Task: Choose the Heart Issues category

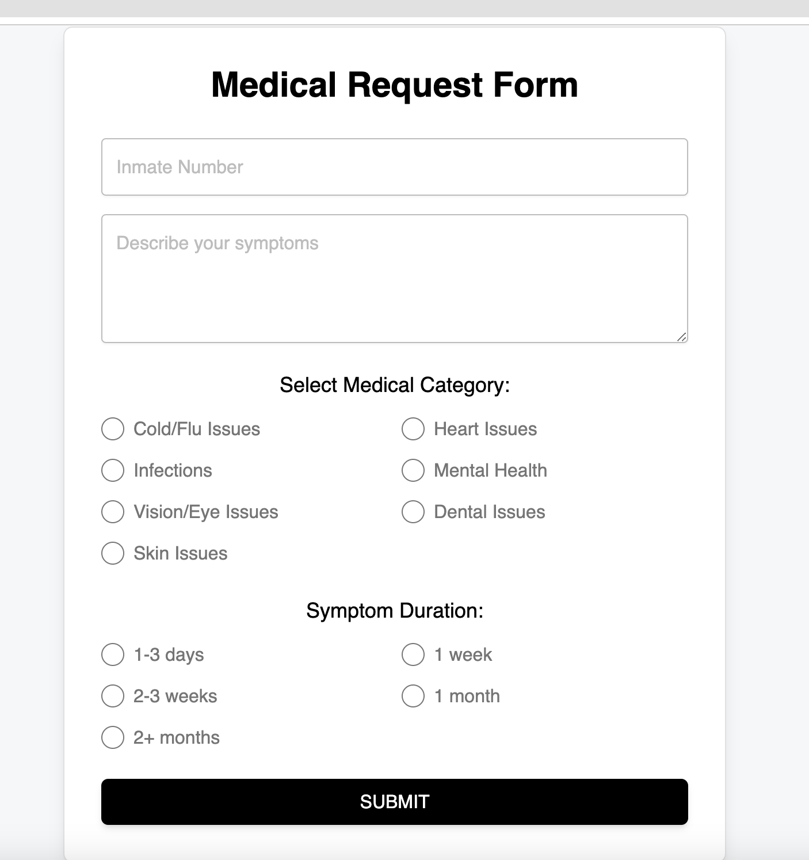Action: pos(413,429)
